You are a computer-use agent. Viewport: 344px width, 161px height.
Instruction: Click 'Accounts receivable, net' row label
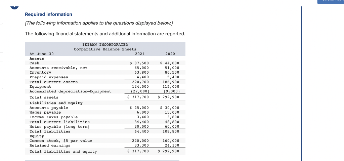(58, 68)
